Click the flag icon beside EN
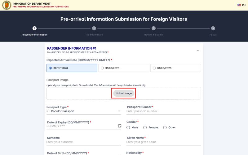Image resolution: width=248 pixels, height=155 pixels. click(239, 5)
